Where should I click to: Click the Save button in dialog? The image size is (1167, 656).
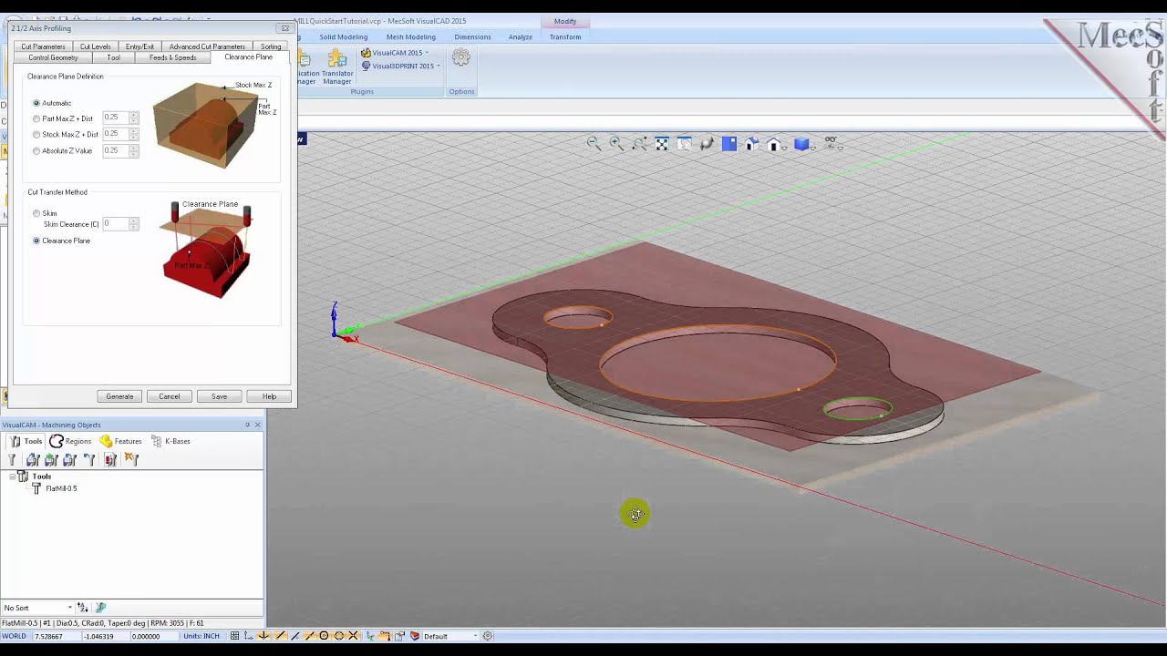[x=219, y=396]
